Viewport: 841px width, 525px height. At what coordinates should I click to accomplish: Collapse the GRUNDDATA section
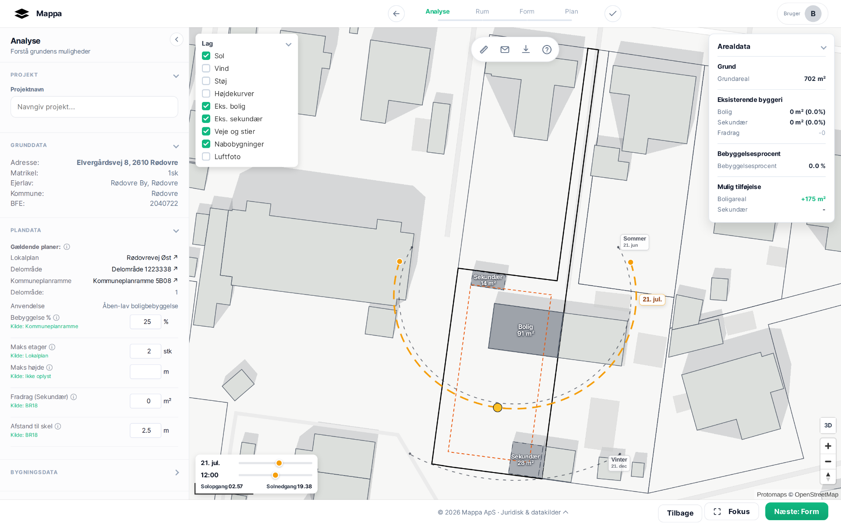tap(176, 146)
